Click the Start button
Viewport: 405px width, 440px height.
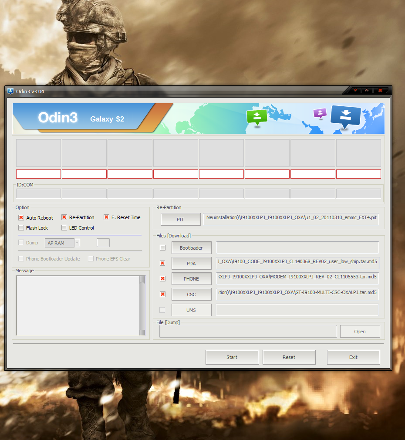[x=232, y=357]
